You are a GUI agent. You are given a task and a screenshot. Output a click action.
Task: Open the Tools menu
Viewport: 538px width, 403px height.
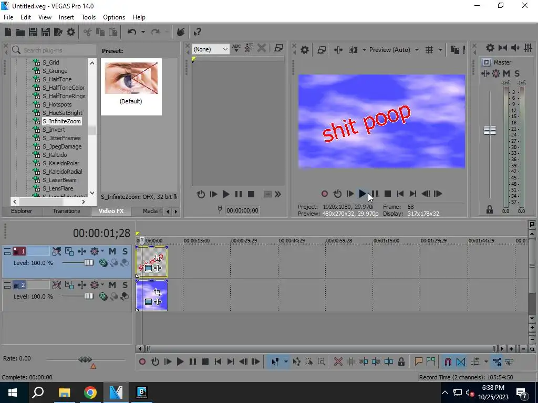pos(88,17)
